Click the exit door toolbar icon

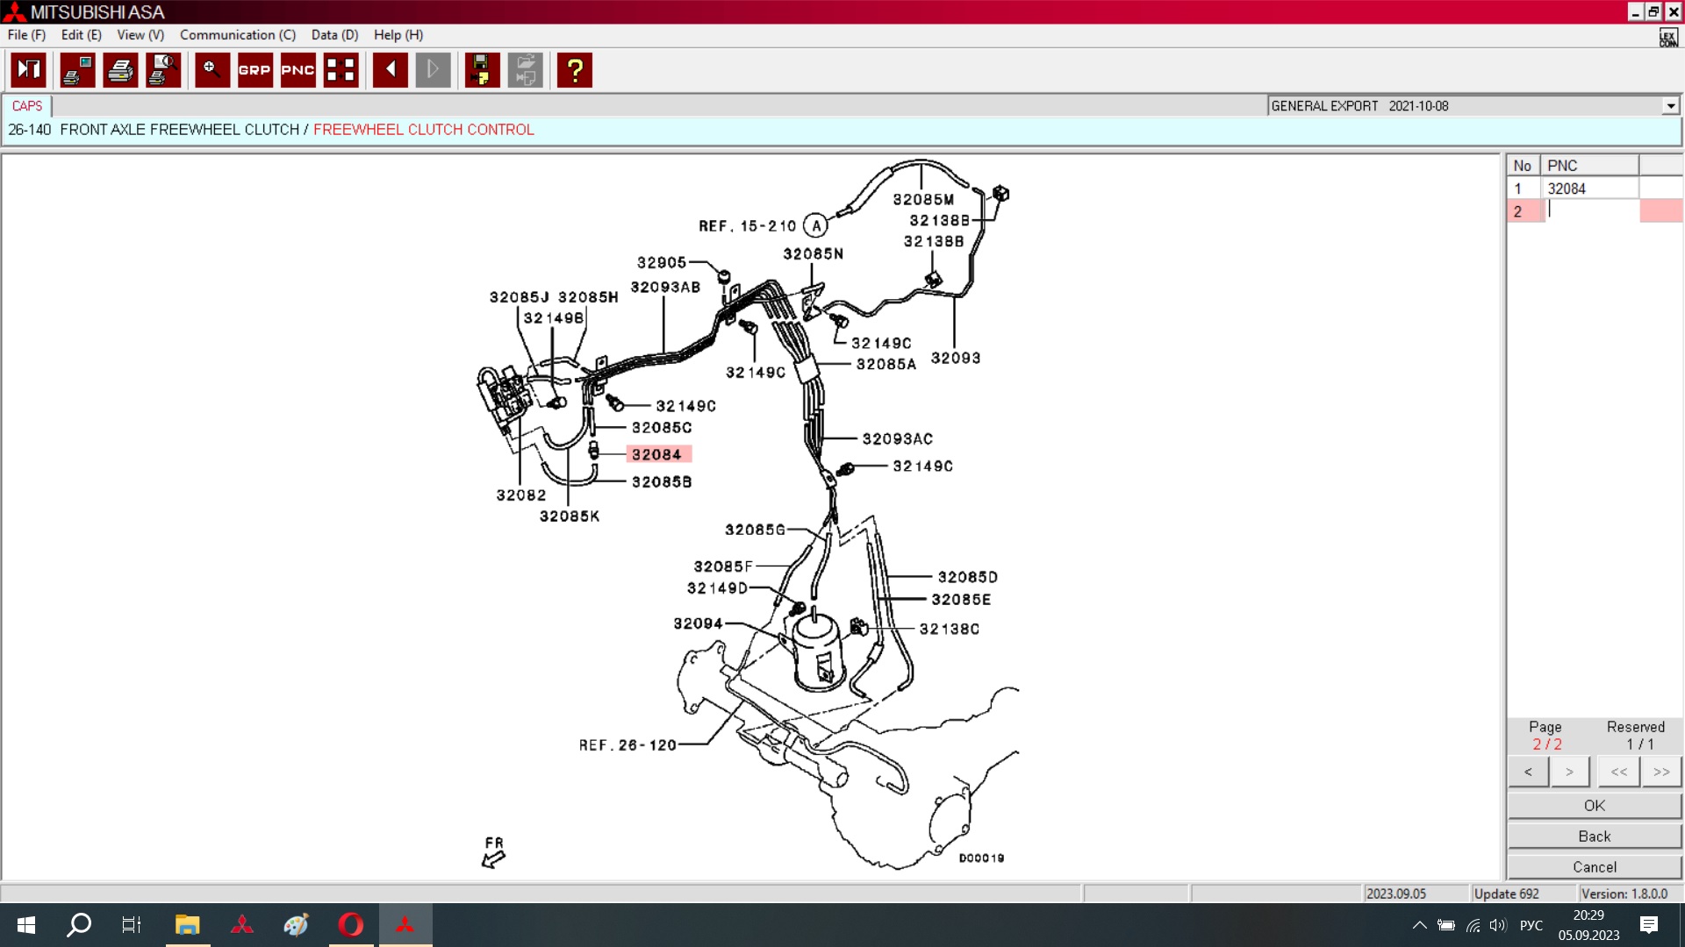click(28, 70)
